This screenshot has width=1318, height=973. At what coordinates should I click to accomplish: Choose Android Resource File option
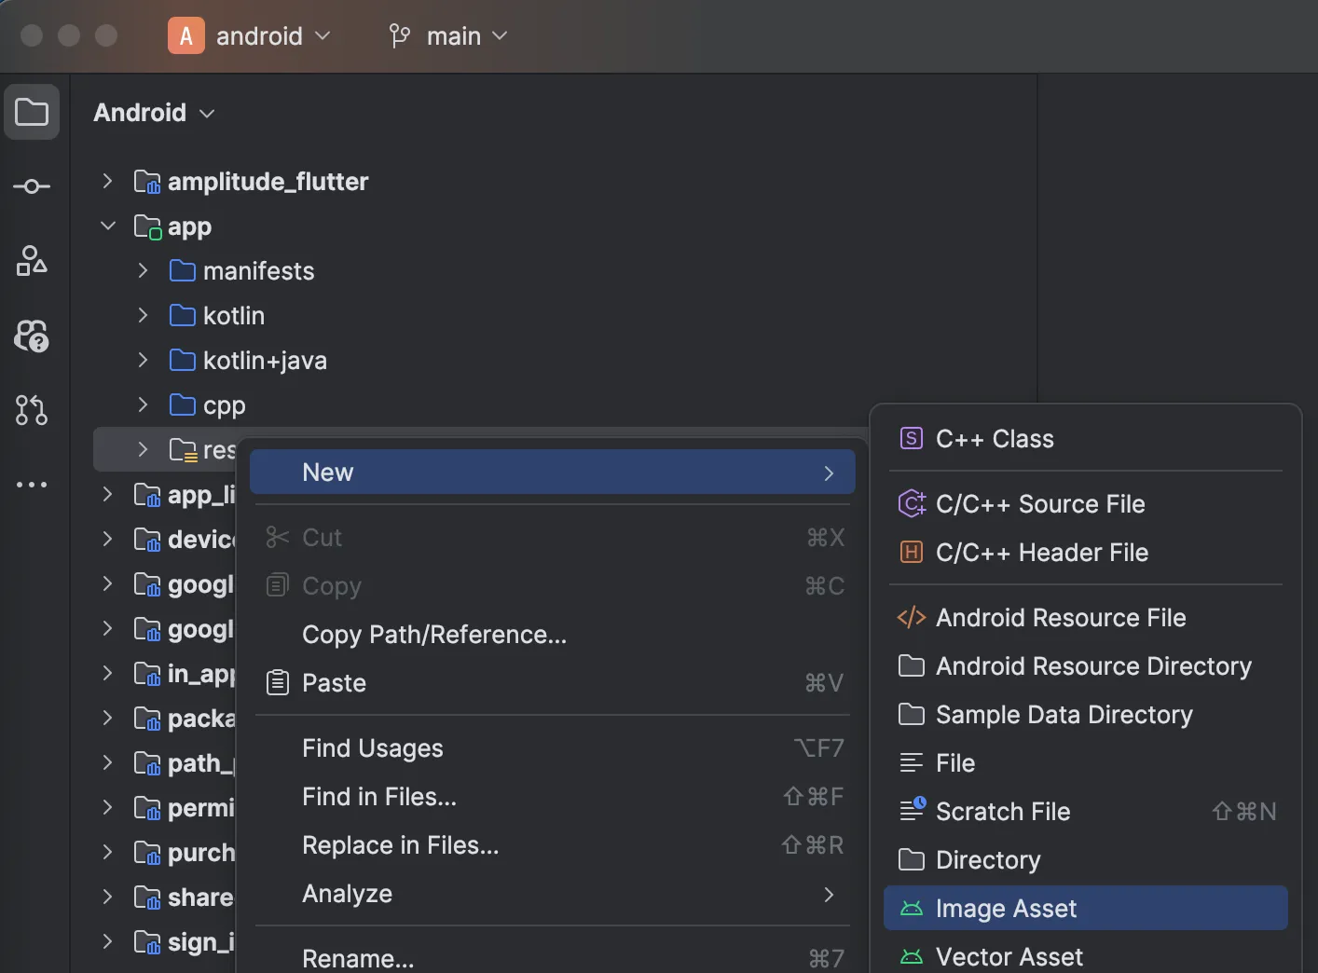pos(1060,618)
